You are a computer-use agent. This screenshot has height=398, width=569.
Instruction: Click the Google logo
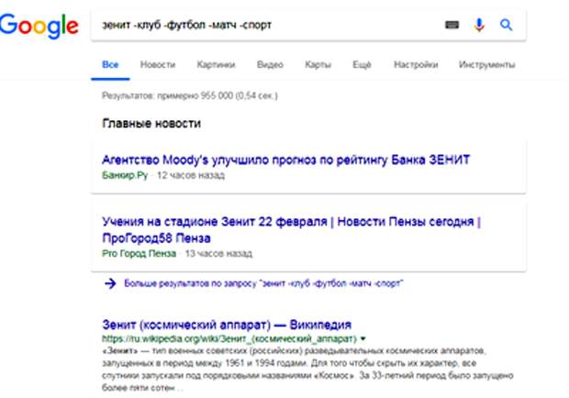point(39,26)
